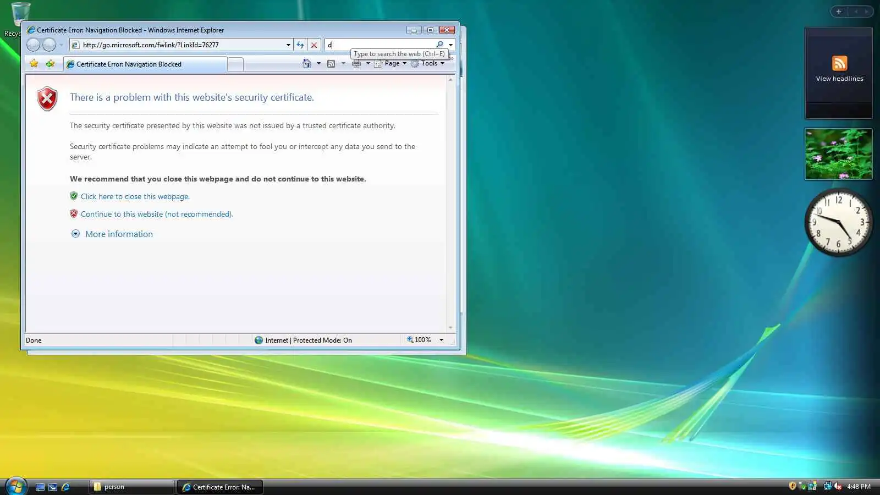The height and width of the screenshot is (495, 880).
Task: Open the recent pages dropdown beside navigation arrows
Action: (61, 45)
